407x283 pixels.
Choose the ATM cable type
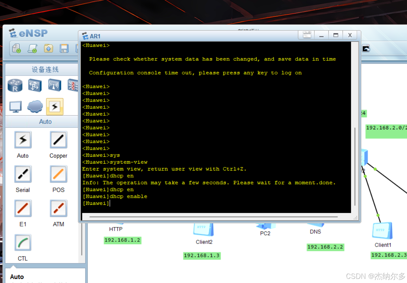58,208
